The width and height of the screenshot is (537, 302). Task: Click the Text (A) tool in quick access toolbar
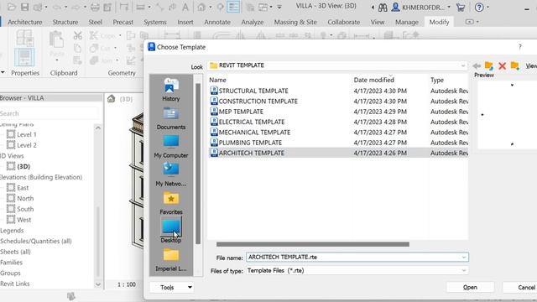coord(185,7)
